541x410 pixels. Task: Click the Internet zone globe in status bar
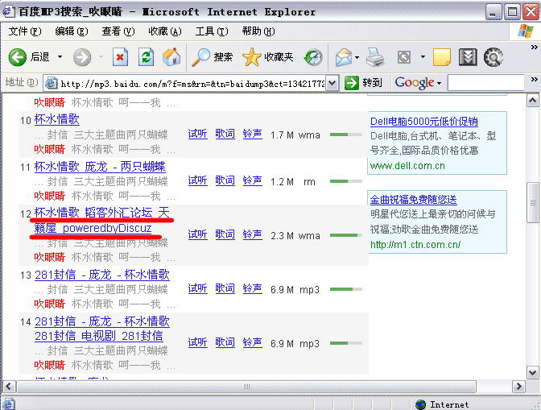tap(420, 404)
